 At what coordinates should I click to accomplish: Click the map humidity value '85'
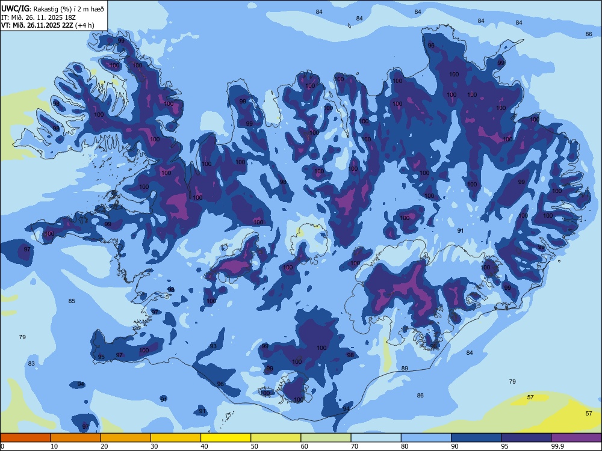click(x=72, y=301)
